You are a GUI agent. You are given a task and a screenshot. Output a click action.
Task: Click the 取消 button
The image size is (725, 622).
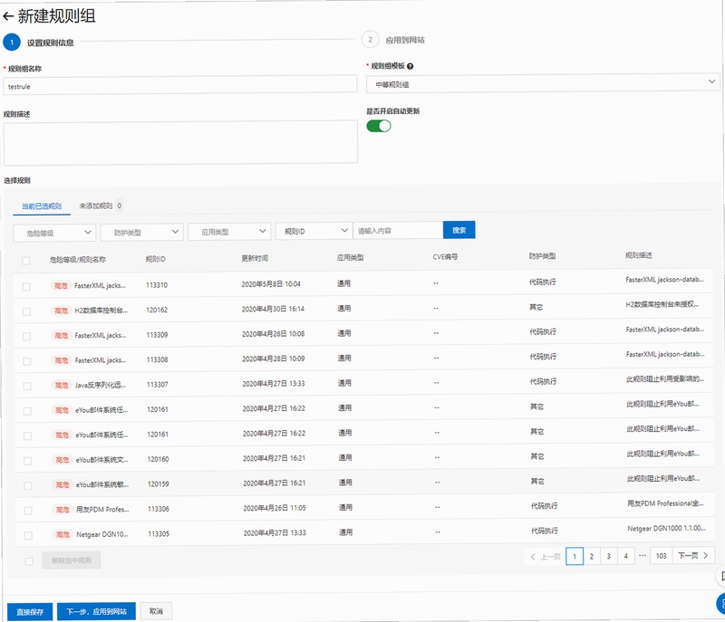(x=156, y=611)
